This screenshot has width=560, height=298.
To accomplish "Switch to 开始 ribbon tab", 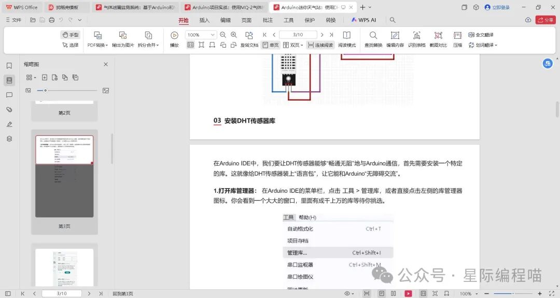I will tap(184, 20).
